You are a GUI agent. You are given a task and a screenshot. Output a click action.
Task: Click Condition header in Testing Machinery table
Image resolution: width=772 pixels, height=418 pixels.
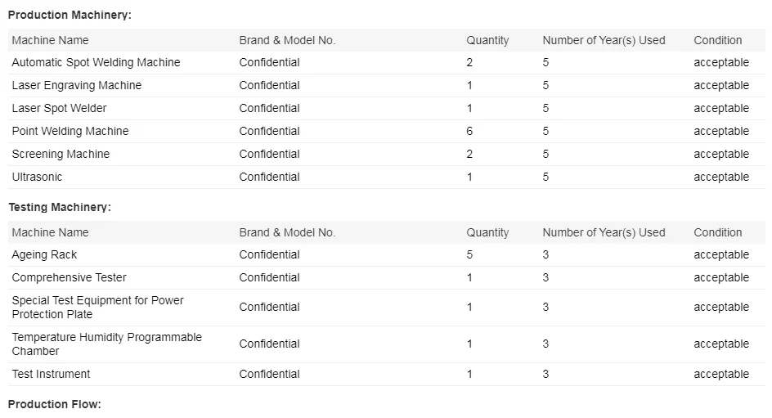coord(717,233)
